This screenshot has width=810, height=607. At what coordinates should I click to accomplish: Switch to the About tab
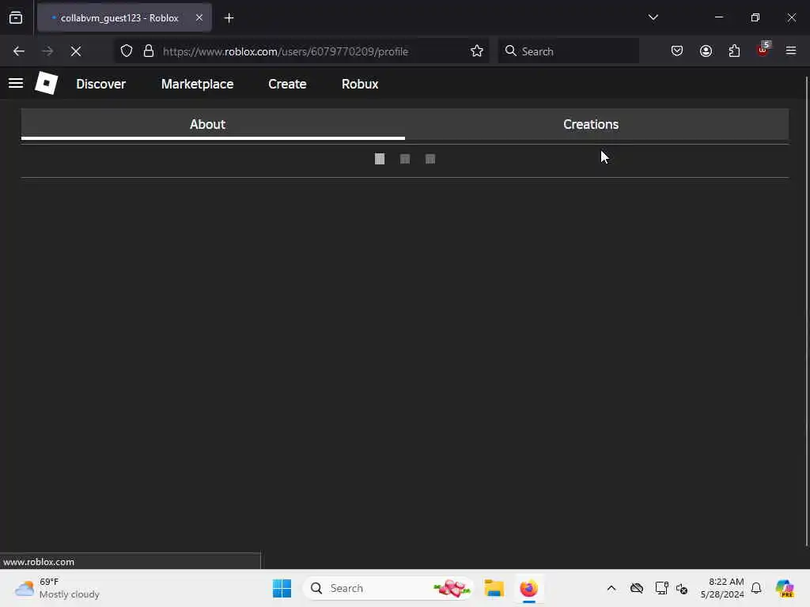click(x=213, y=124)
